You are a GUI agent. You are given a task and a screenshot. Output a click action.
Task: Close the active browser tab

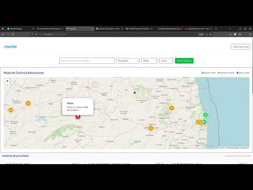click(92, 28)
